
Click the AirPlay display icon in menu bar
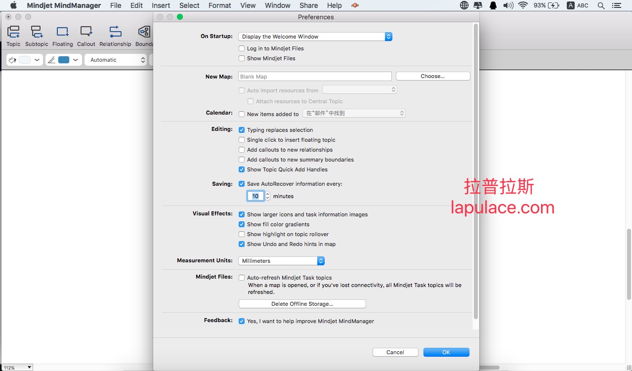(478, 5)
